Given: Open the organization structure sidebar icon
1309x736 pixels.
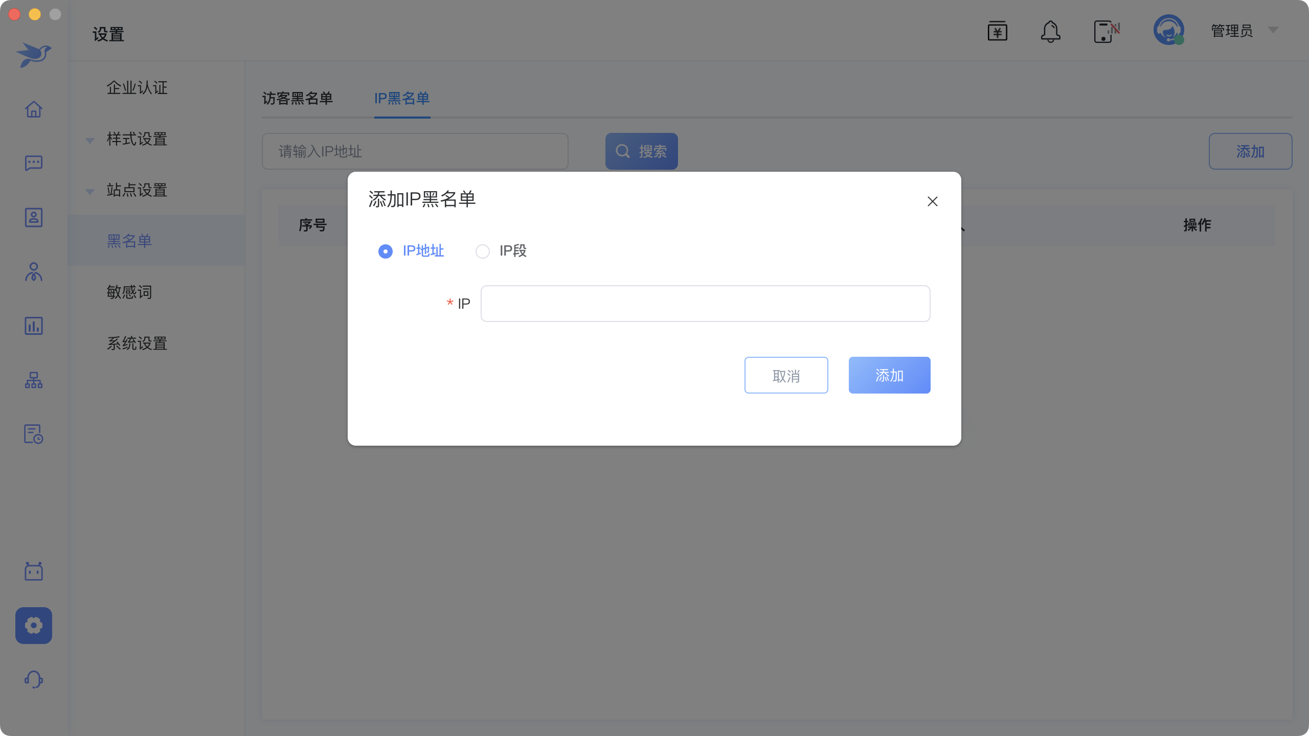Looking at the screenshot, I should (34, 380).
